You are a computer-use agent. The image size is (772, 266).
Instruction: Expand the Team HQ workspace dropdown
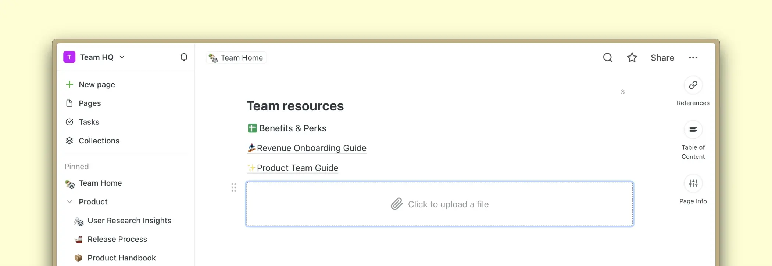[122, 57]
